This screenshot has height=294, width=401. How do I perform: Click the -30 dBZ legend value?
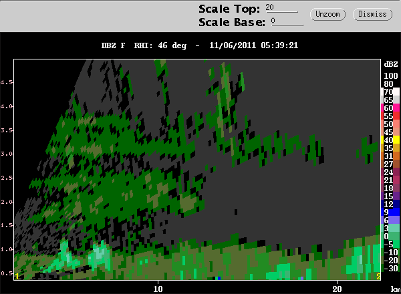391,268
